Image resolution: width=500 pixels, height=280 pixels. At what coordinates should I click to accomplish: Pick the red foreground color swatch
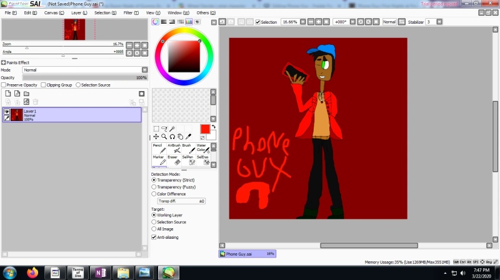(205, 129)
